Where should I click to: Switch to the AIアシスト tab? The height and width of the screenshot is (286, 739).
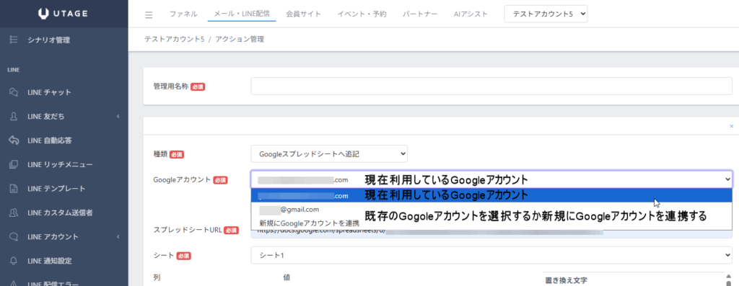click(x=471, y=14)
